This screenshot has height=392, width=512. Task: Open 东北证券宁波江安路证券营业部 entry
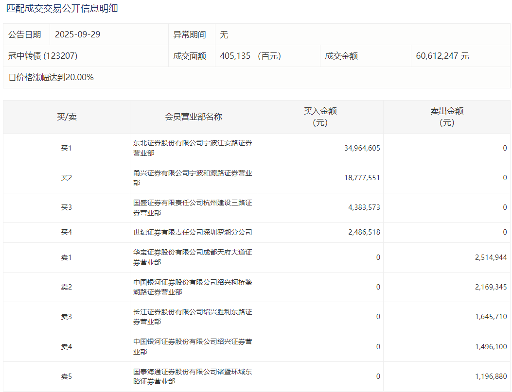[x=193, y=148]
